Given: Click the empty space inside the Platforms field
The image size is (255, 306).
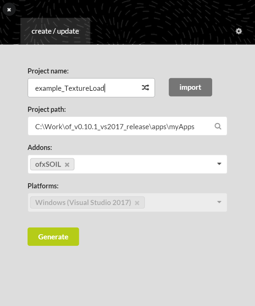Looking at the screenshot, I should 180,203.
